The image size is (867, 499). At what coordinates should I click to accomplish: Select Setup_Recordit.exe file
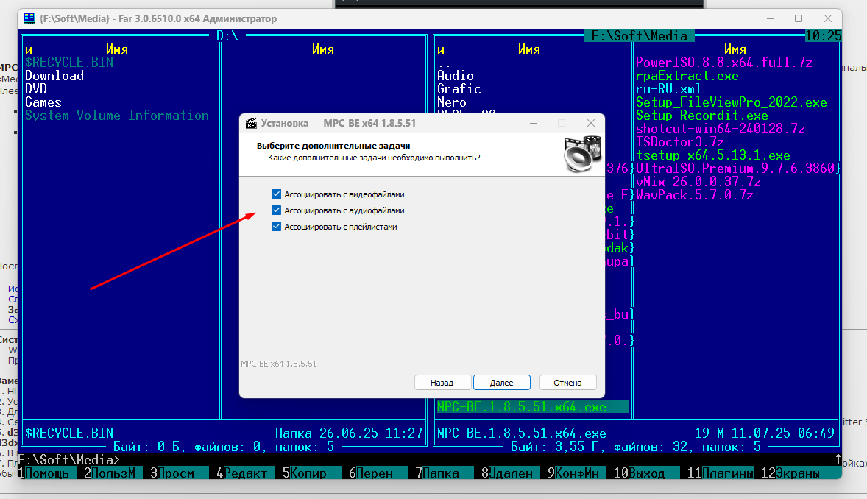click(702, 116)
